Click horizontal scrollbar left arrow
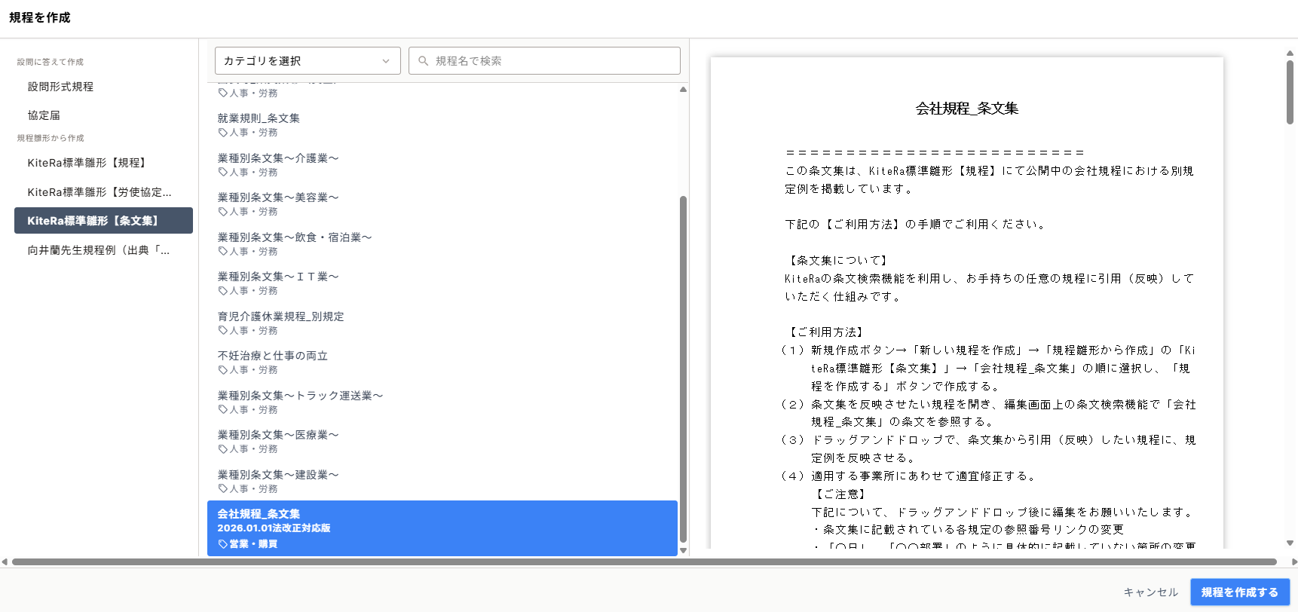Screen dimensions: 1298x612 click(5, 562)
